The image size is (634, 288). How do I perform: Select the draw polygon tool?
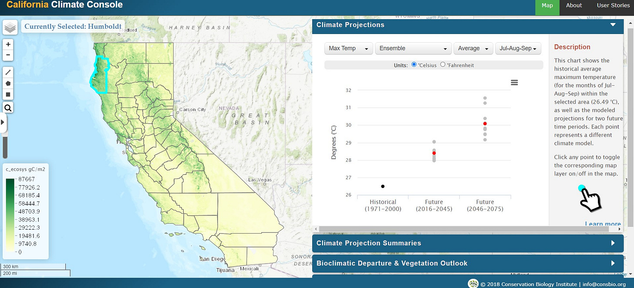8,83
